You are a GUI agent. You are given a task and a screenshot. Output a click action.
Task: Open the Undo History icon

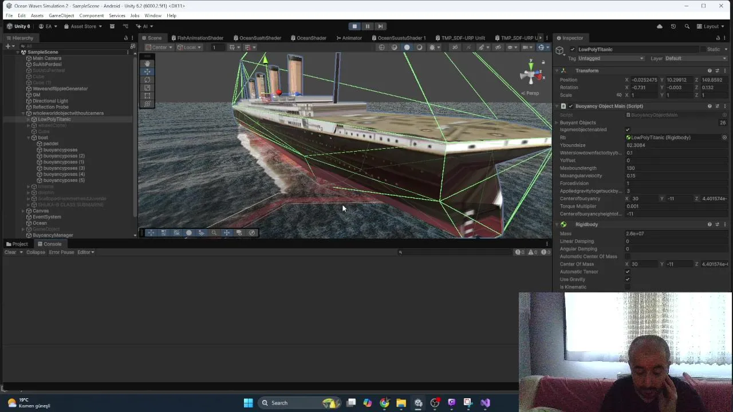pos(673,26)
